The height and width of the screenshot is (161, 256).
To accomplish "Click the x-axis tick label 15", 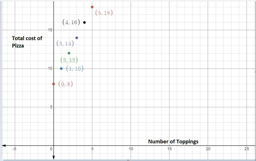I will (170, 149).
